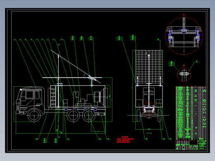Click the rearmost wheel of the side-view truck
The image size is (215, 161).
[x=89, y=116]
